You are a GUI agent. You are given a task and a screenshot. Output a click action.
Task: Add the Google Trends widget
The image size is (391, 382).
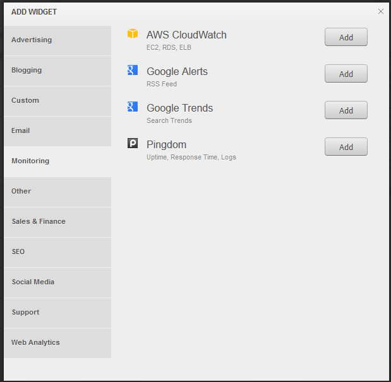pyautogui.click(x=346, y=110)
